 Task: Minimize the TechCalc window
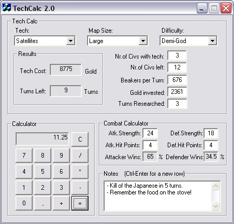(202, 8)
